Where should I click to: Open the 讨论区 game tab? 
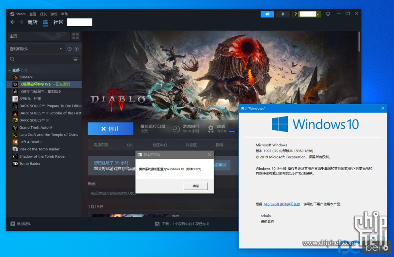click(x=191, y=145)
